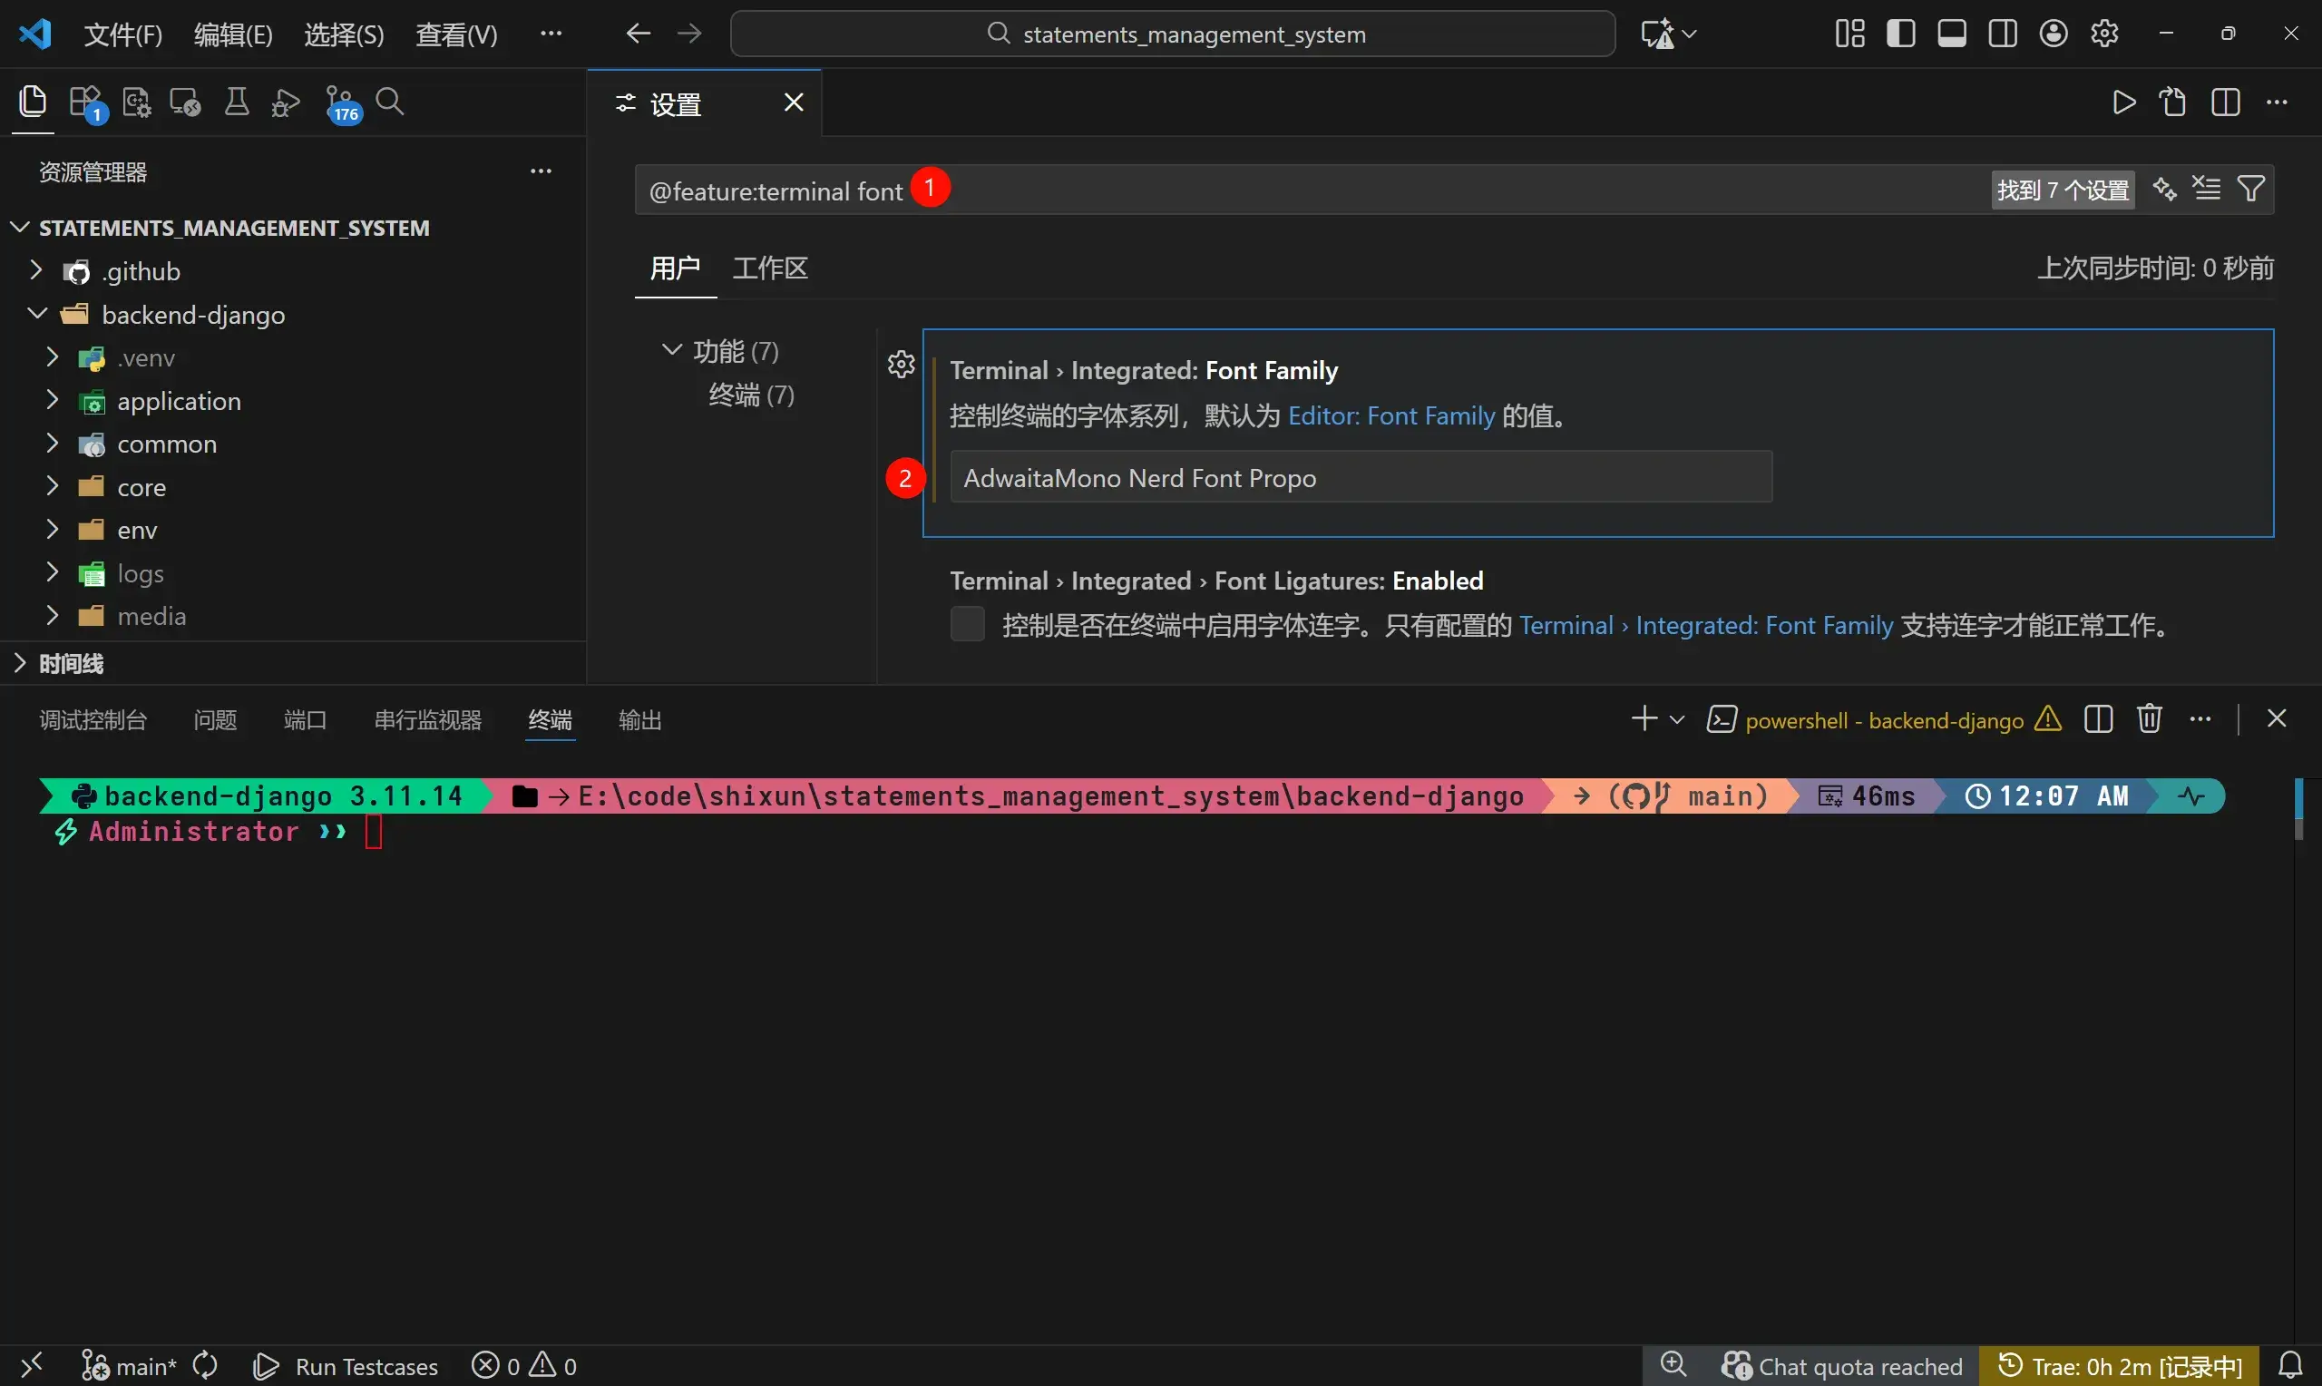The width and height of the screenshot is (2322, 1386).
Task: Open Source Control view showing 176 changes
Action: [341, 102]
